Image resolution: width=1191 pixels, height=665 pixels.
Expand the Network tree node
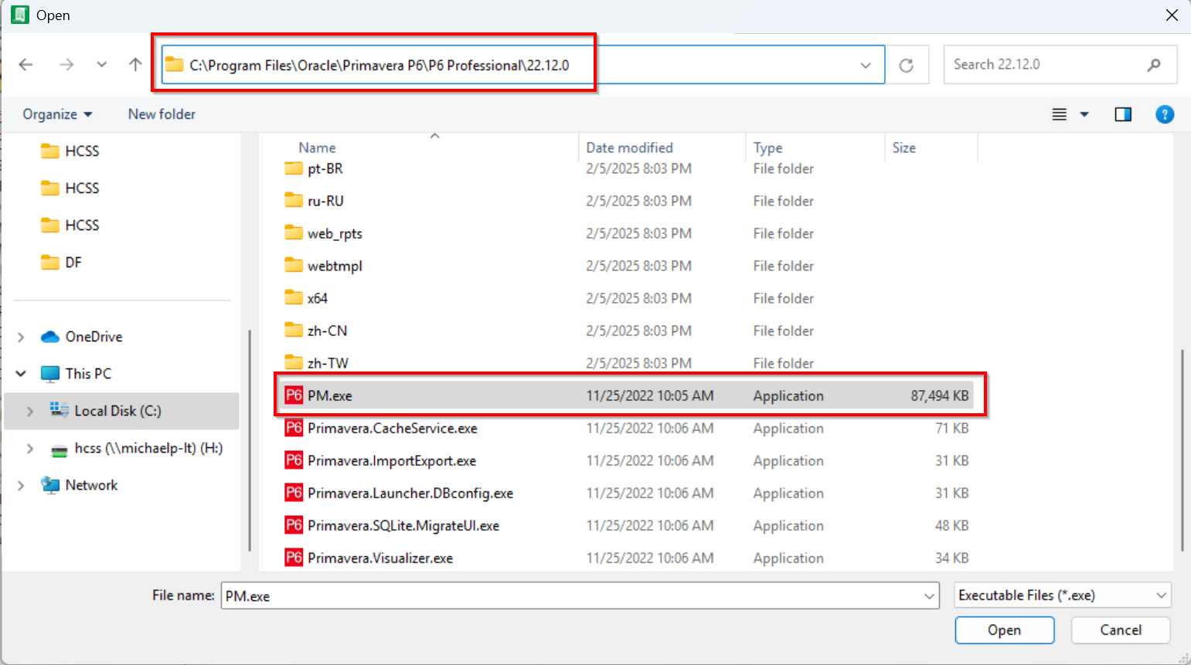coord(21,485)
